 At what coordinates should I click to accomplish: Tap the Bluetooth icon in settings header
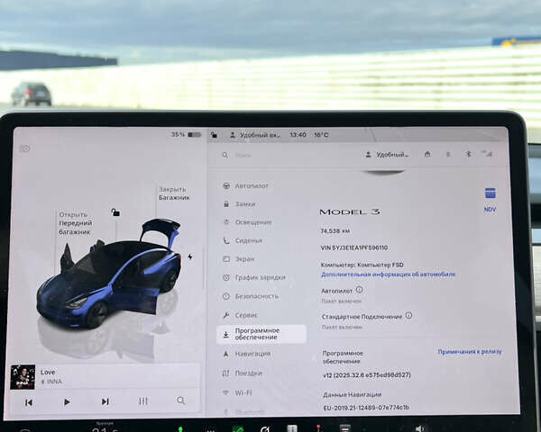468,154
